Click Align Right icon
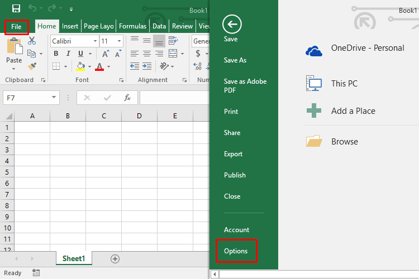This screenshot has height=279, width=419. [159, 54]
